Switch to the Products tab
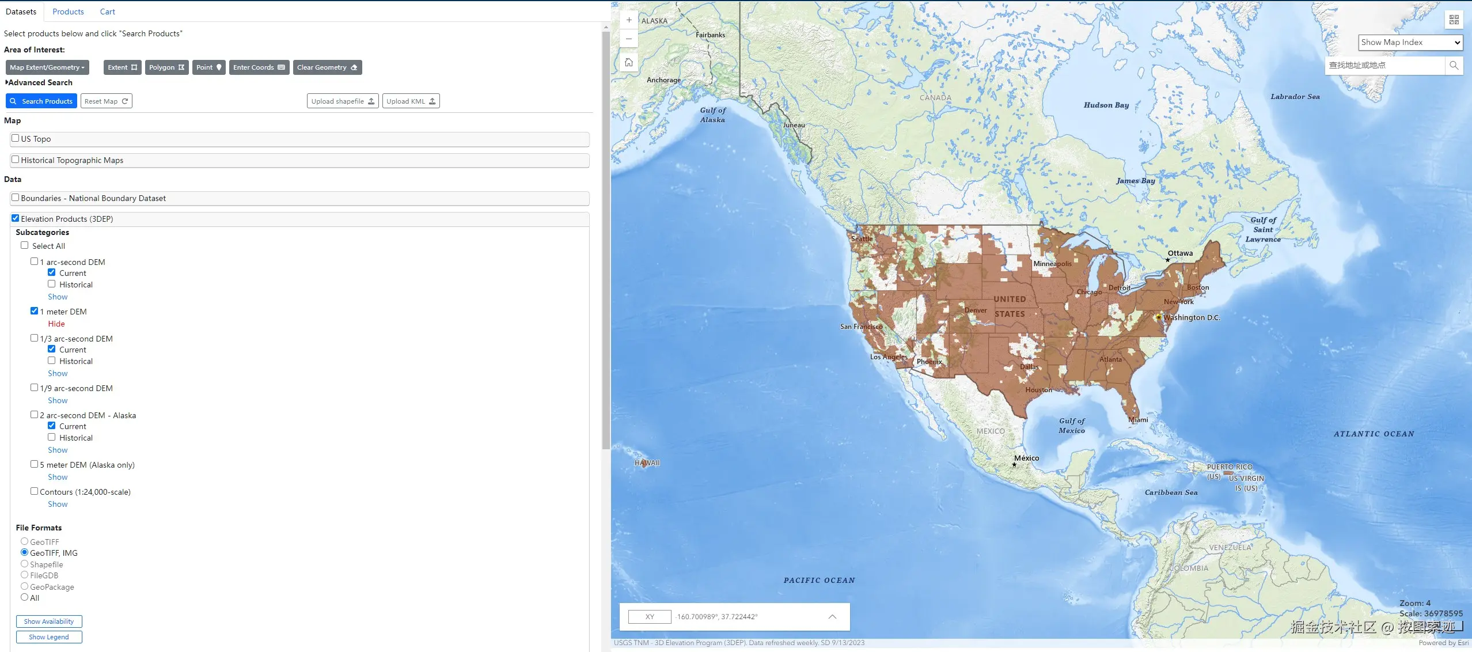The width and height of the screenshot is (1472, 652). point(68,12)
